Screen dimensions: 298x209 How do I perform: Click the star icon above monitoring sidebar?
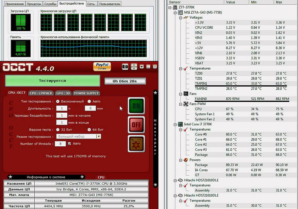[155, 93]
